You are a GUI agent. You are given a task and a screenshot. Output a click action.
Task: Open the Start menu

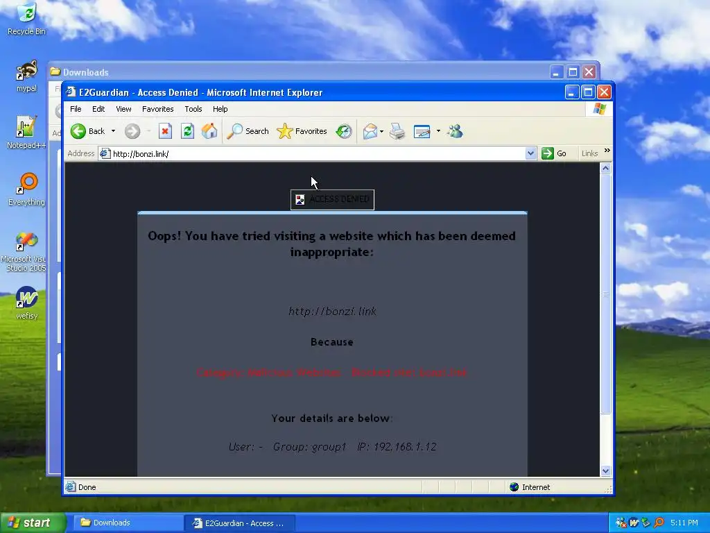(x=33, y=523)
